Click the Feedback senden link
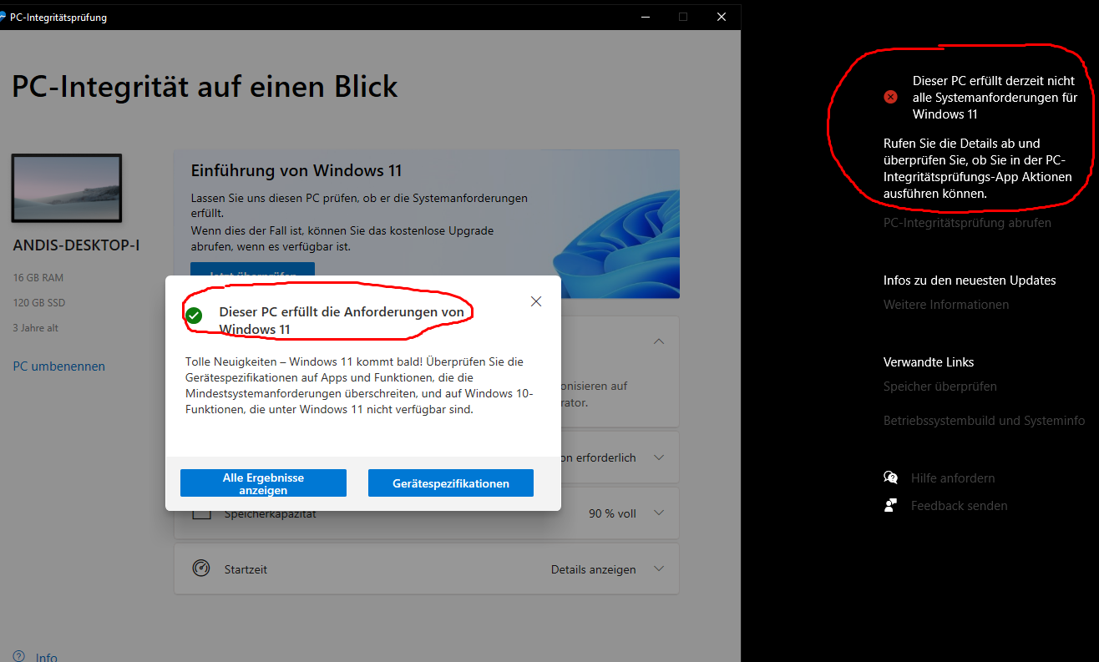This screenshot has height=662, width=1099. tap(960, 506)
